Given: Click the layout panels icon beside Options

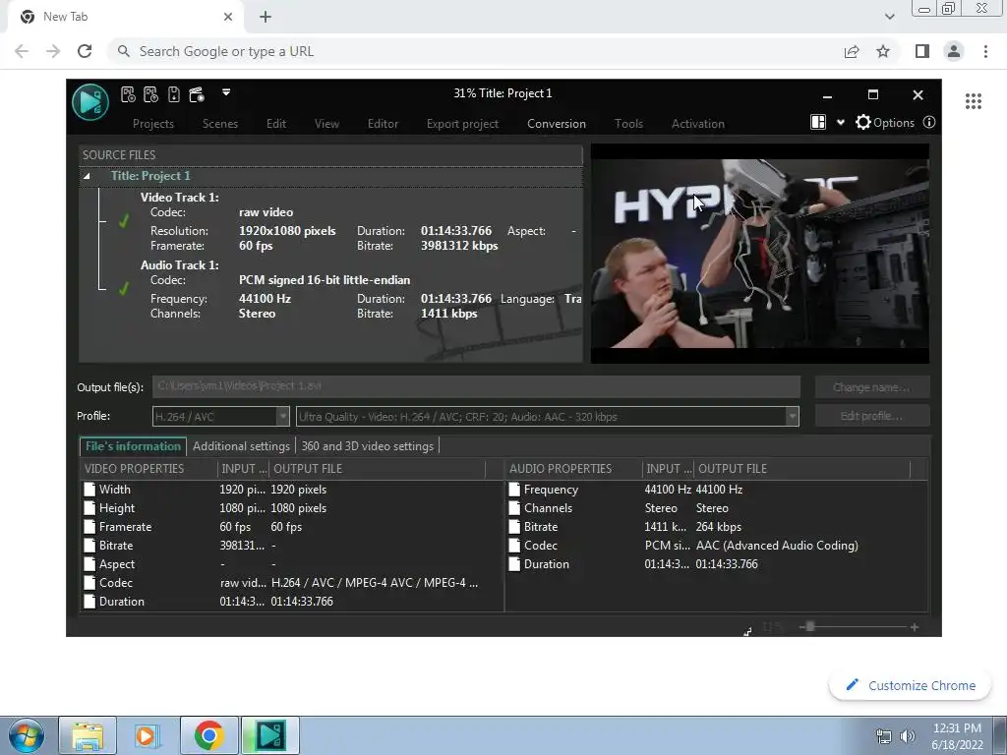Looking at the screenshot, I should (x=818, y=123).
